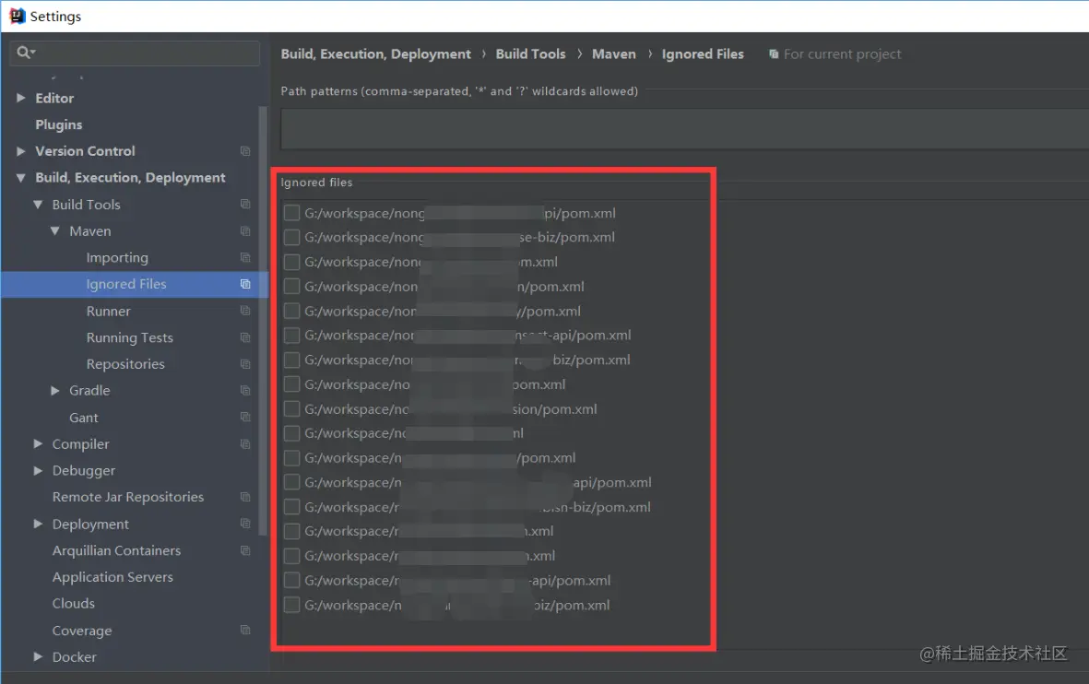Open Remote Jar Repositories settings
This screenshot has height=684, width=1089.
[128, 497]
